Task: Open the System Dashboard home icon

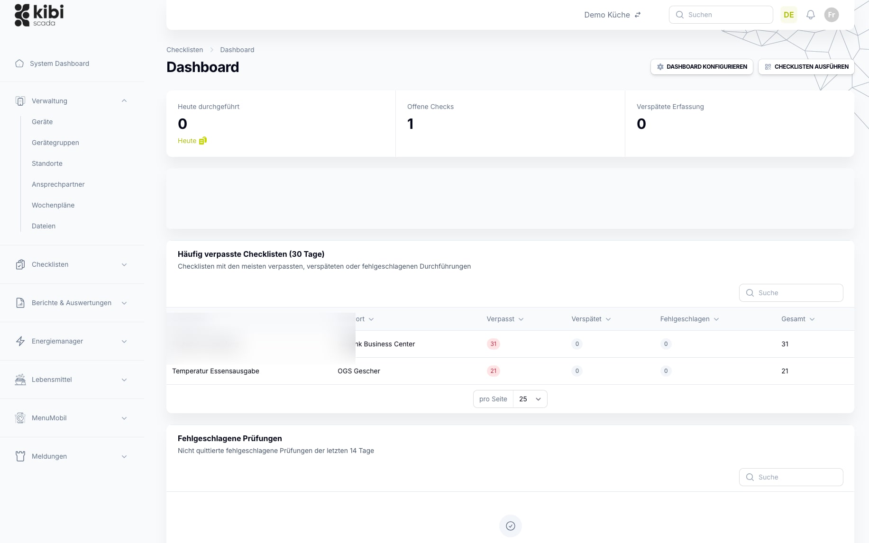Action: coord(19,63)
